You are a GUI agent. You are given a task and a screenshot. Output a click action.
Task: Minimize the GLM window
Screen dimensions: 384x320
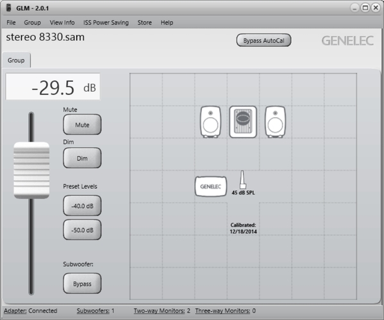355,8
